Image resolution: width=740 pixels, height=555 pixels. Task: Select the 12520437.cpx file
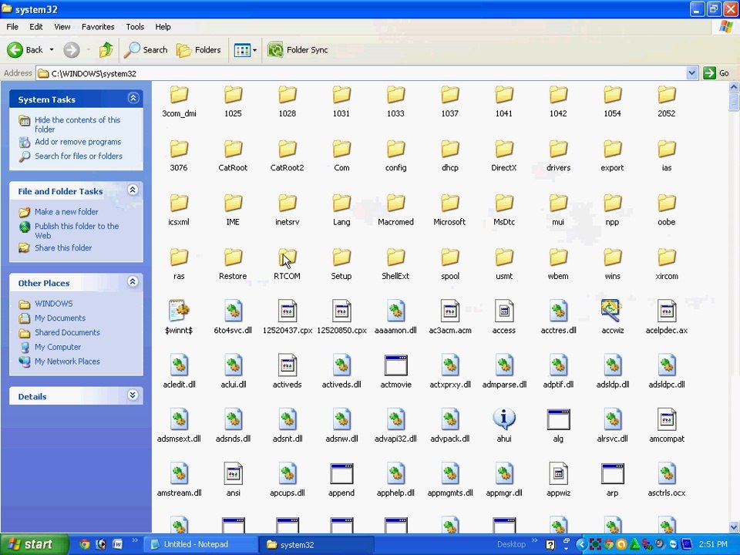tap(287, 318)
